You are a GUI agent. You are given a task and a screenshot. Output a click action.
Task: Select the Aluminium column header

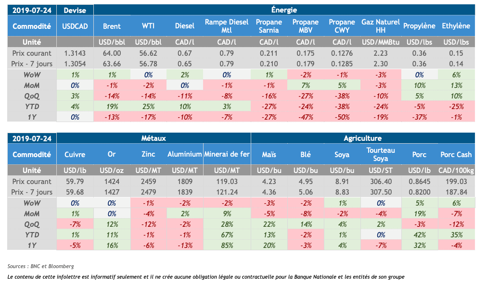click(x=185, y=155)
